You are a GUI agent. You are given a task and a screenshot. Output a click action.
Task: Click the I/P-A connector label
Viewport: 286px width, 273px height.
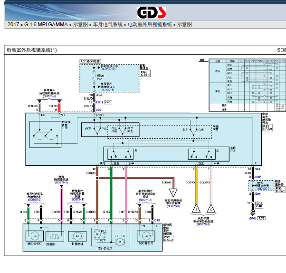click(99, 95)
